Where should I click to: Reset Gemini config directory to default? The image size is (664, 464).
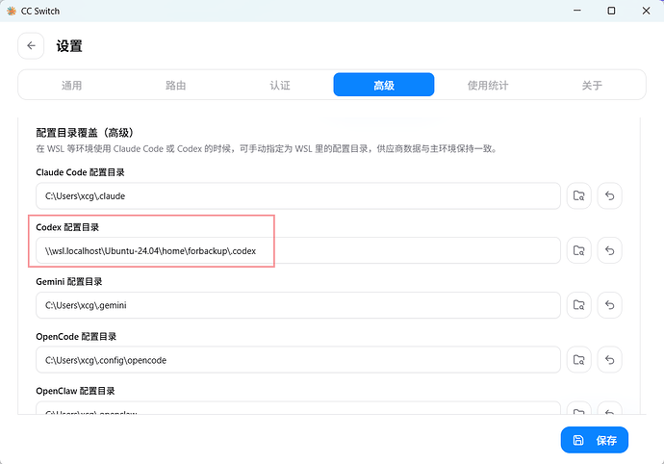[609, 305]
